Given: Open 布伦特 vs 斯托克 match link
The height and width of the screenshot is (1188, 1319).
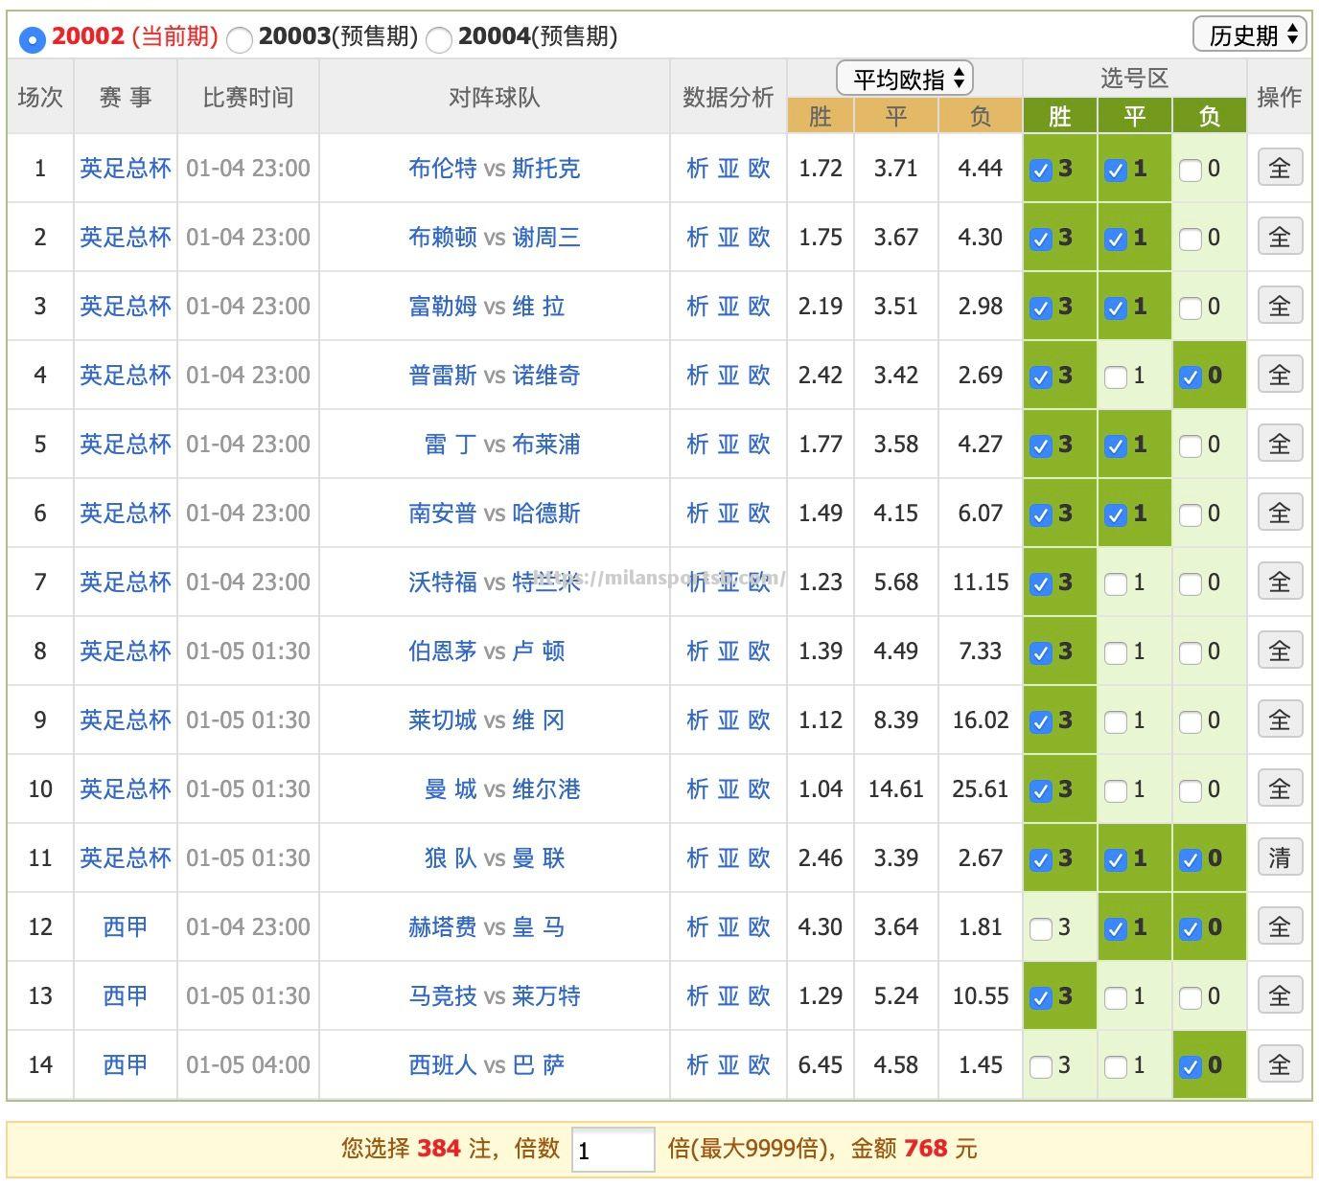Looking at the screenshot, I should 495,168.
